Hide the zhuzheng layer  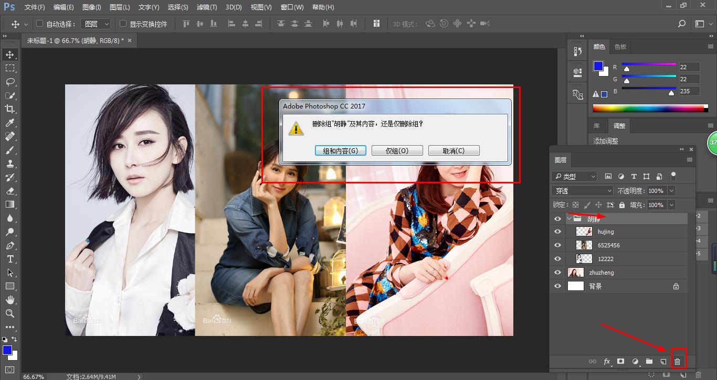tap(557, 273)
